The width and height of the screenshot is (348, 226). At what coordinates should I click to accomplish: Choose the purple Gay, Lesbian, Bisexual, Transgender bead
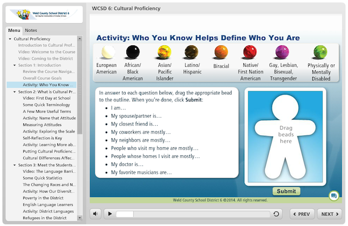pyautogui.click(x=282, y=52)
